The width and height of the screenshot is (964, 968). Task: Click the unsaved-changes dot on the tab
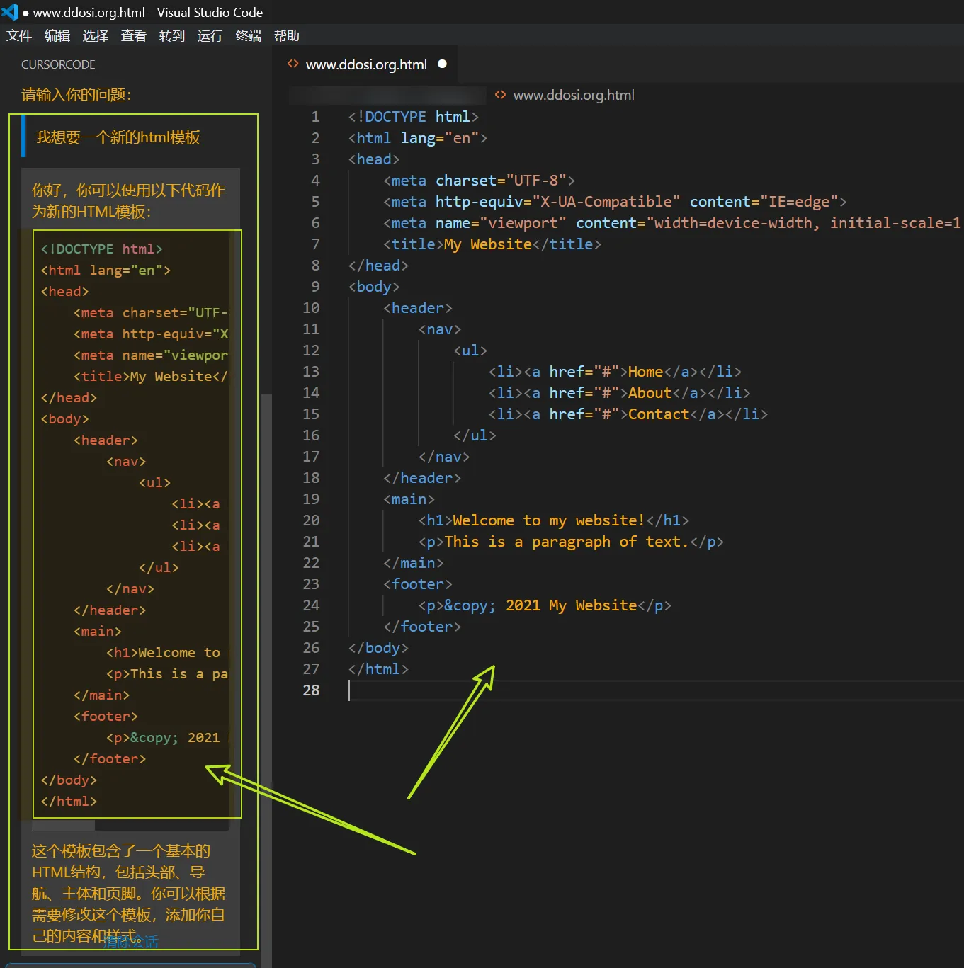tap(442, 64)
